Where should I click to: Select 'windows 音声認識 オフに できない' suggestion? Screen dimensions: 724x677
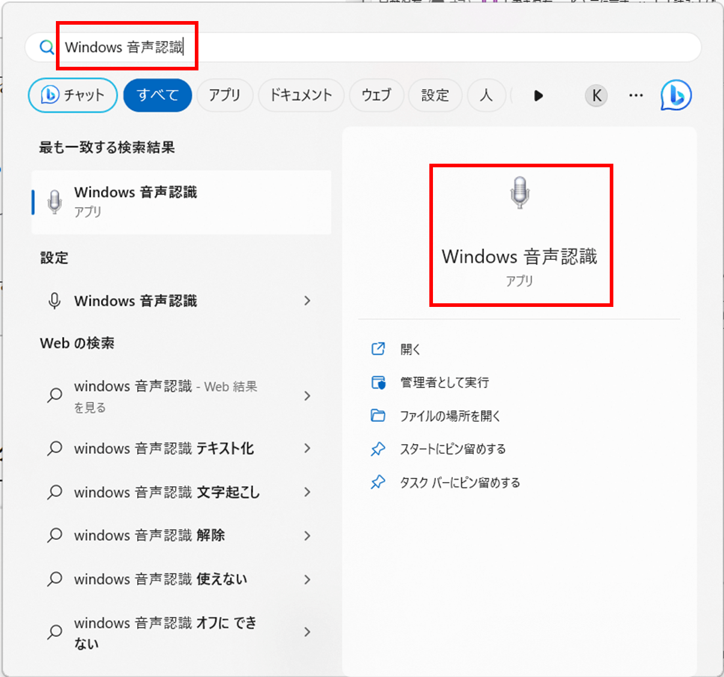pyautogui.click(x=181, y=632)
